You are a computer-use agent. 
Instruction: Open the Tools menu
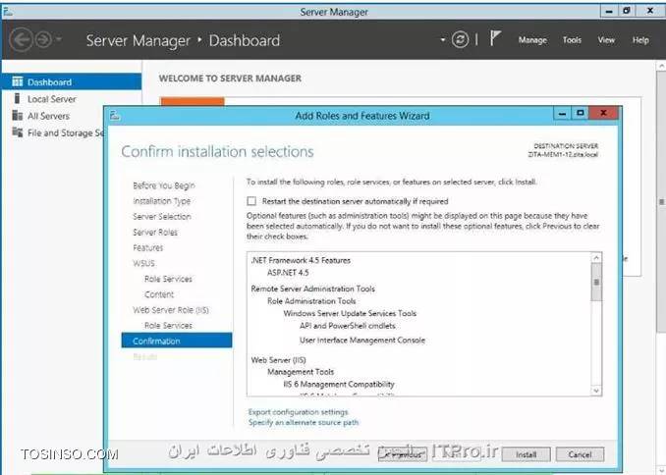[x=572, y=40]
